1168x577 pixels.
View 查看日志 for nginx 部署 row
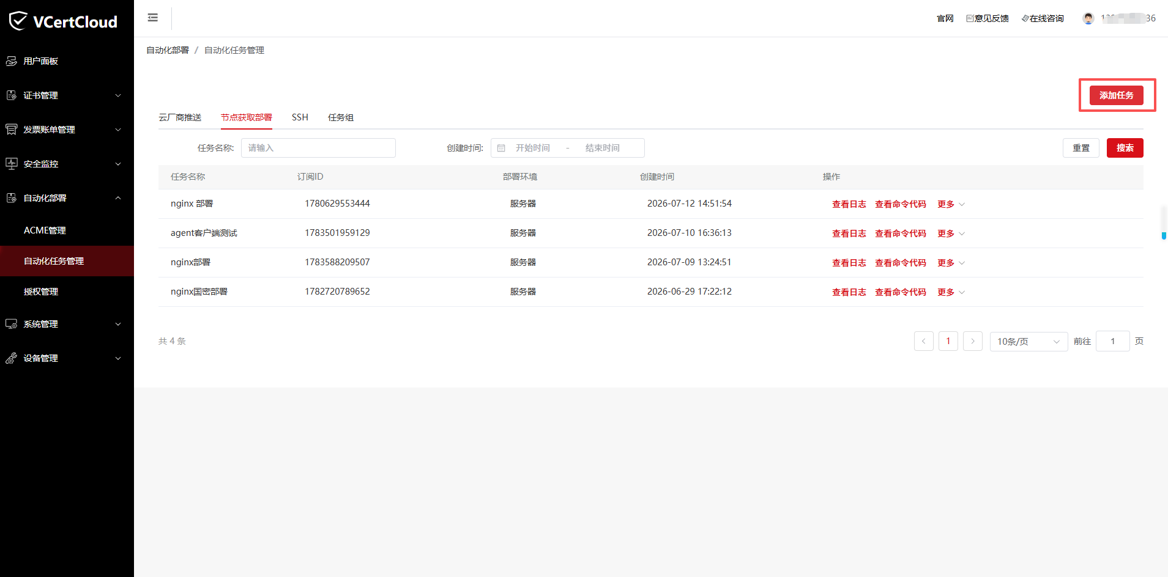[849, 204]
